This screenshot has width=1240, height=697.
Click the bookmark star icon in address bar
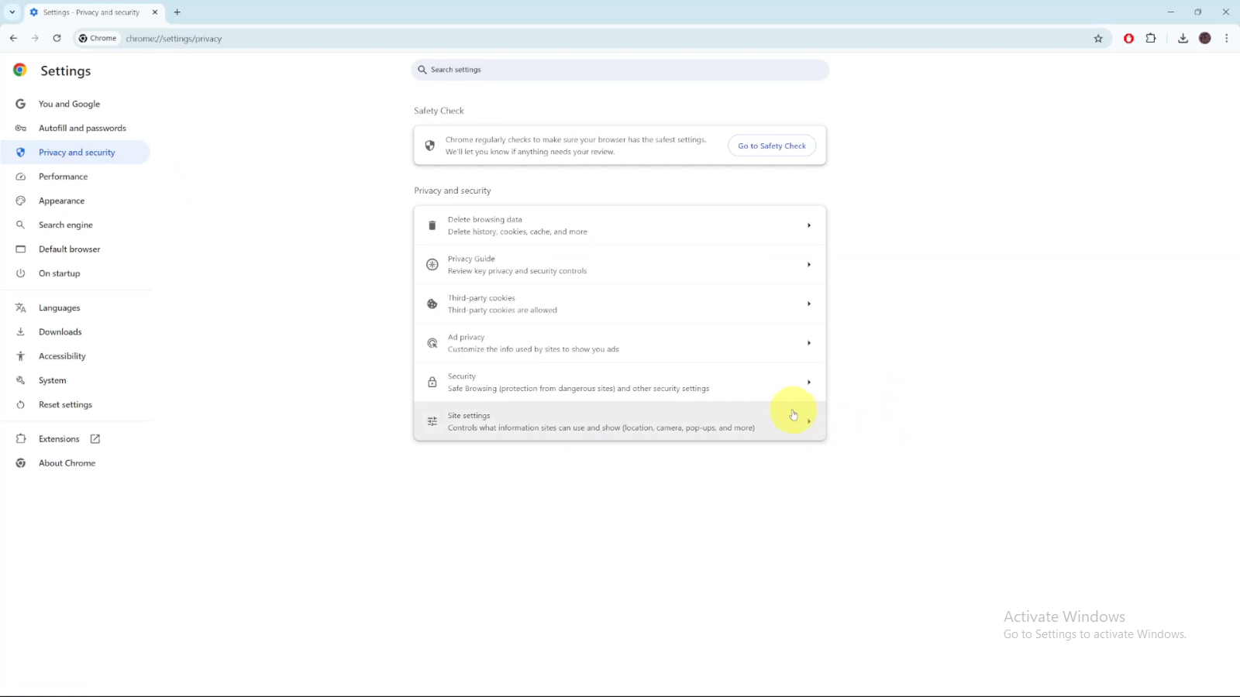[x=1098, y=39]
